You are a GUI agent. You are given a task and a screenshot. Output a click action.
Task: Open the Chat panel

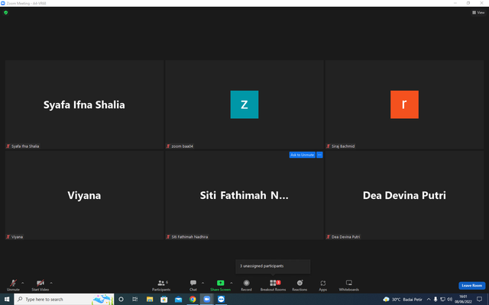click(x=193, y=284)
